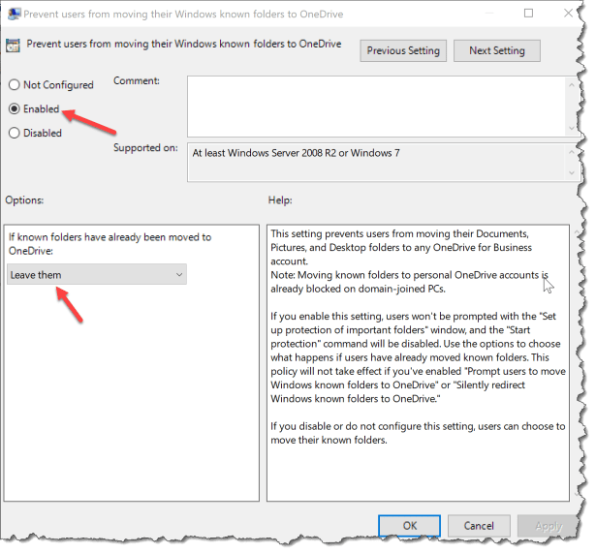Click the setting icon beside the policy name
The height and width of the screenshot is (553, 596).
click(15, 46)
